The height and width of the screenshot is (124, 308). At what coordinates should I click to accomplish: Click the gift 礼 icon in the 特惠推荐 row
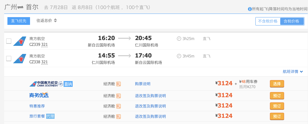tap(118, 106)
